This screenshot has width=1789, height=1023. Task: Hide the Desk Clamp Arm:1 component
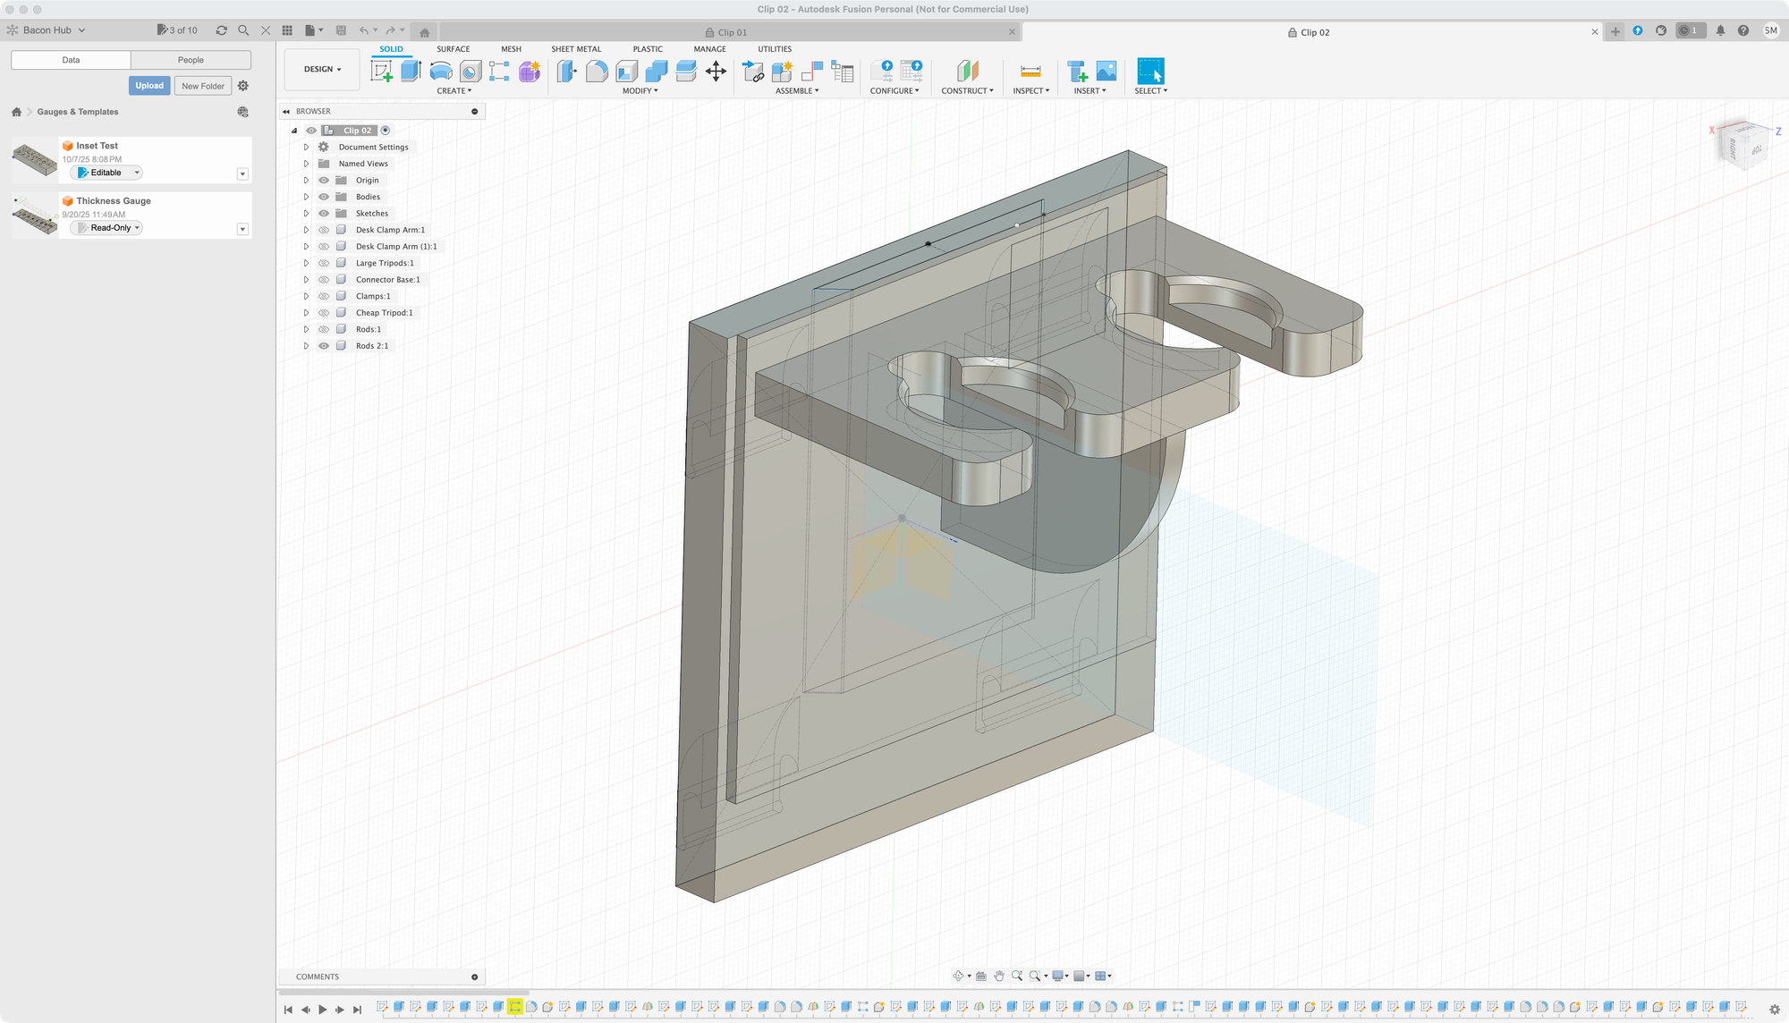(324, 230)
